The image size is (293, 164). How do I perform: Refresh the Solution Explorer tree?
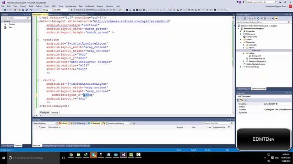click(x=258, y=18)
